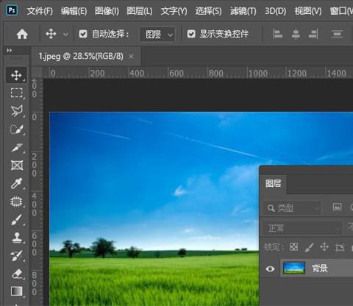This screenshot has height=306, width=353.
Task: Open the 图层 auto-select dropdown
Action: pyautogui.click(x=157, y=34)
